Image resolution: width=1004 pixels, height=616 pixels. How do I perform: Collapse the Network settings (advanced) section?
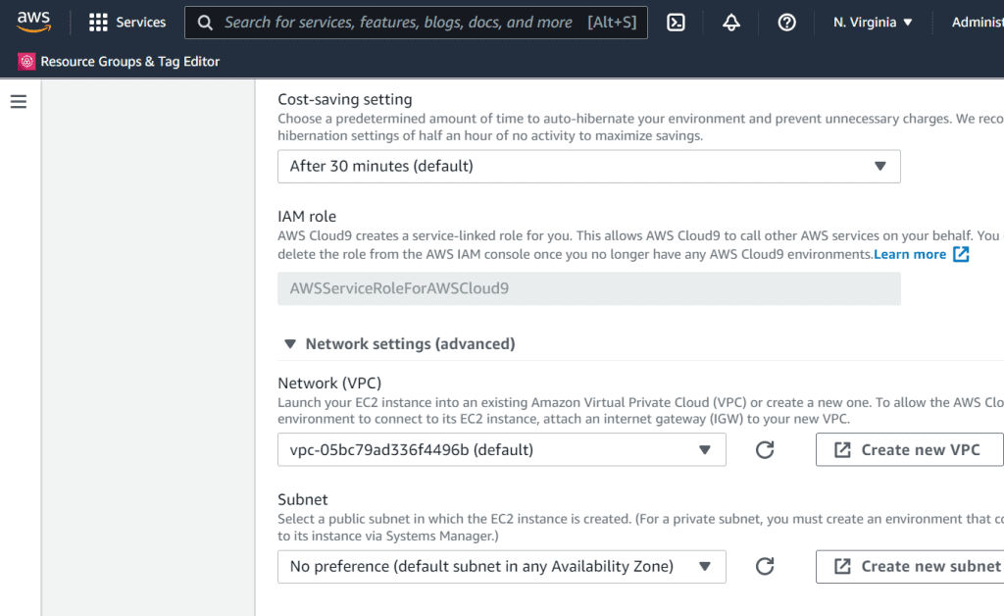[289, 344]
